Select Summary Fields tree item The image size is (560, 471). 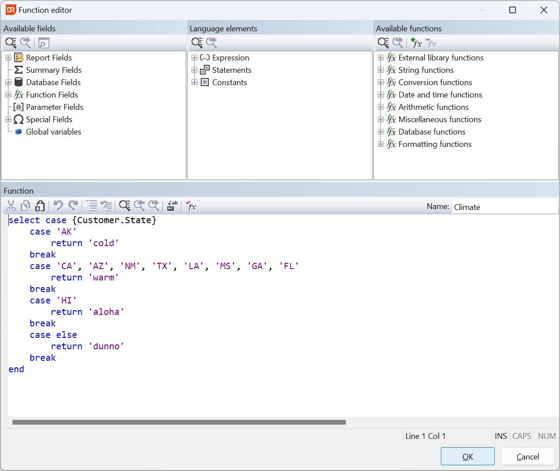point(53,70)
